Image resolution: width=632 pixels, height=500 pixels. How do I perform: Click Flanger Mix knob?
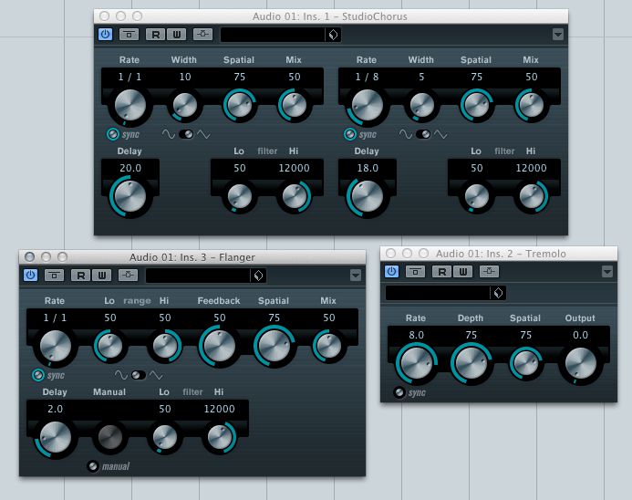(328, 346)
